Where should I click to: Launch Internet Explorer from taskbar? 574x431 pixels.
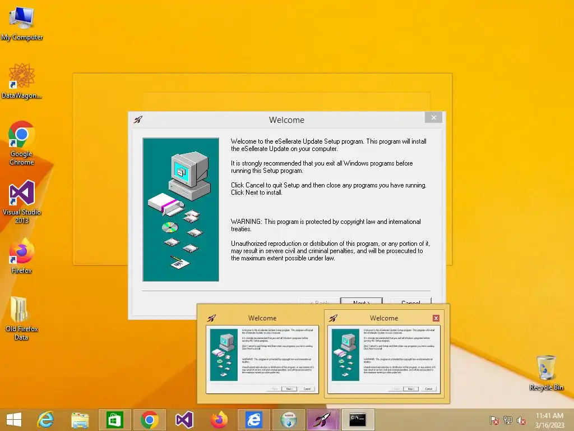pos(46,420)
